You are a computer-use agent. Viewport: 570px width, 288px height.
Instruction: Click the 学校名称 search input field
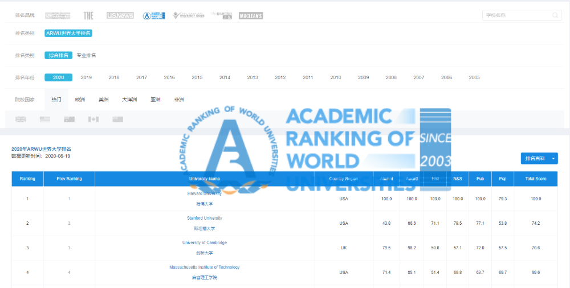(x=522, y=15)
